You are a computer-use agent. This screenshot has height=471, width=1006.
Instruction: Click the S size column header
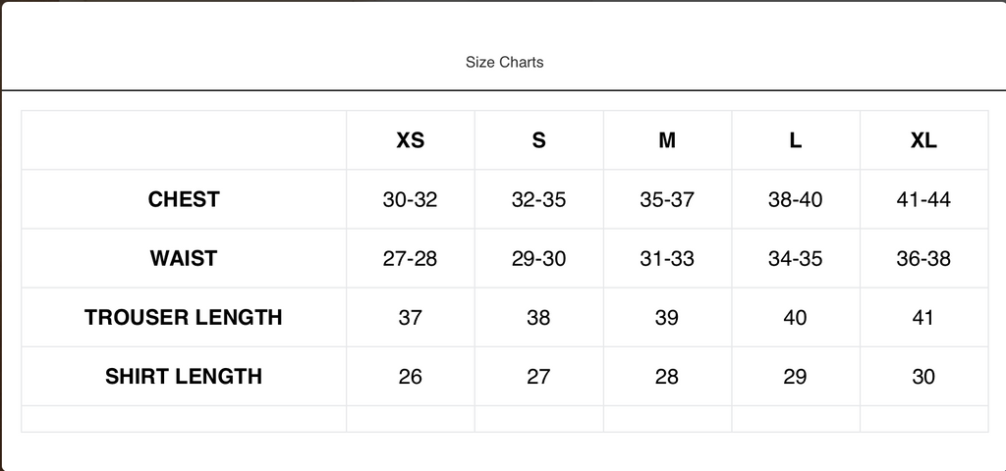click(538, 140)
